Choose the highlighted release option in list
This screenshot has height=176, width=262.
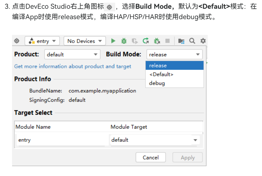(x=174, y=65)
